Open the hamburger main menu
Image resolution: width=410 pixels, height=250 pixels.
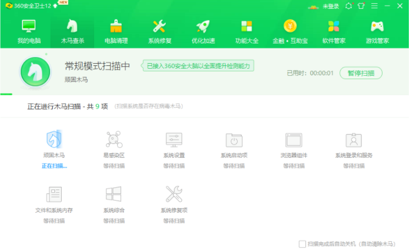pos(374,5)
